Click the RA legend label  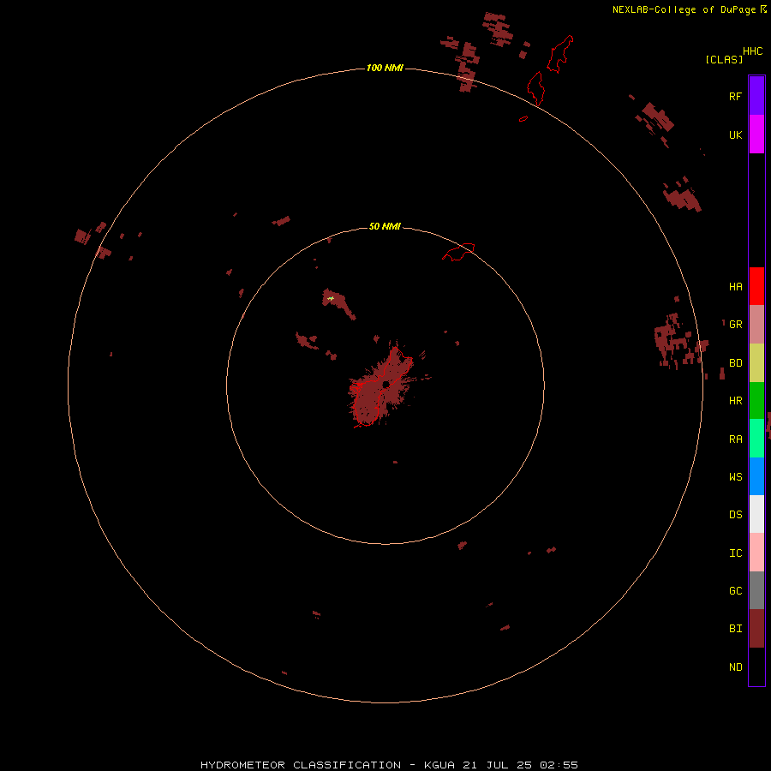coord(735,439)
